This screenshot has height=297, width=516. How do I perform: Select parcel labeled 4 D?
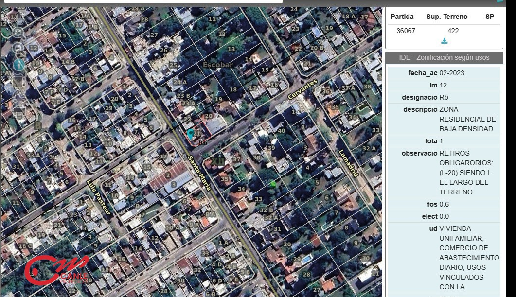click(216, 264)
